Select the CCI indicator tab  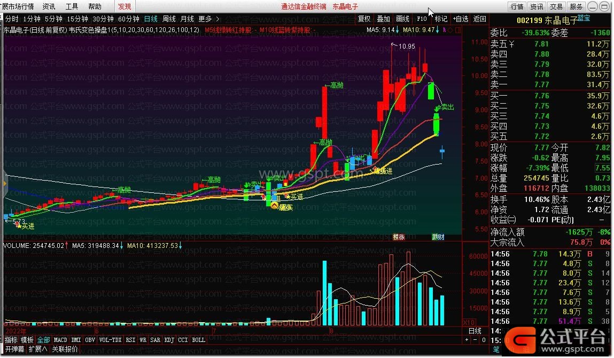[183, 340]
